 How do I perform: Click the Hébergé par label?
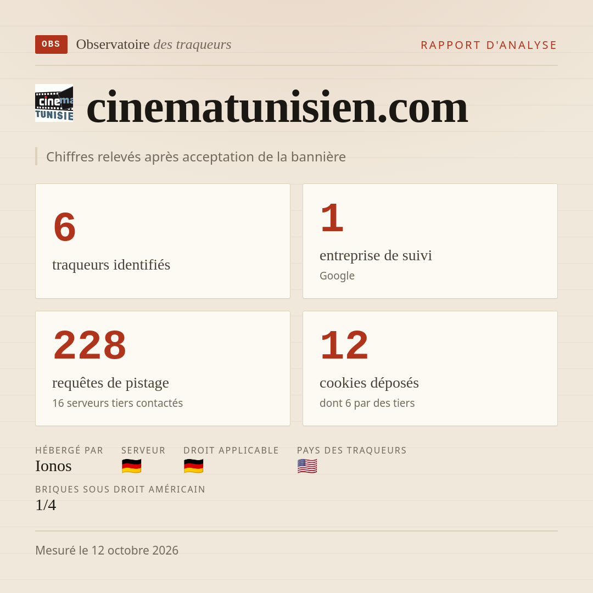point(69,450)
